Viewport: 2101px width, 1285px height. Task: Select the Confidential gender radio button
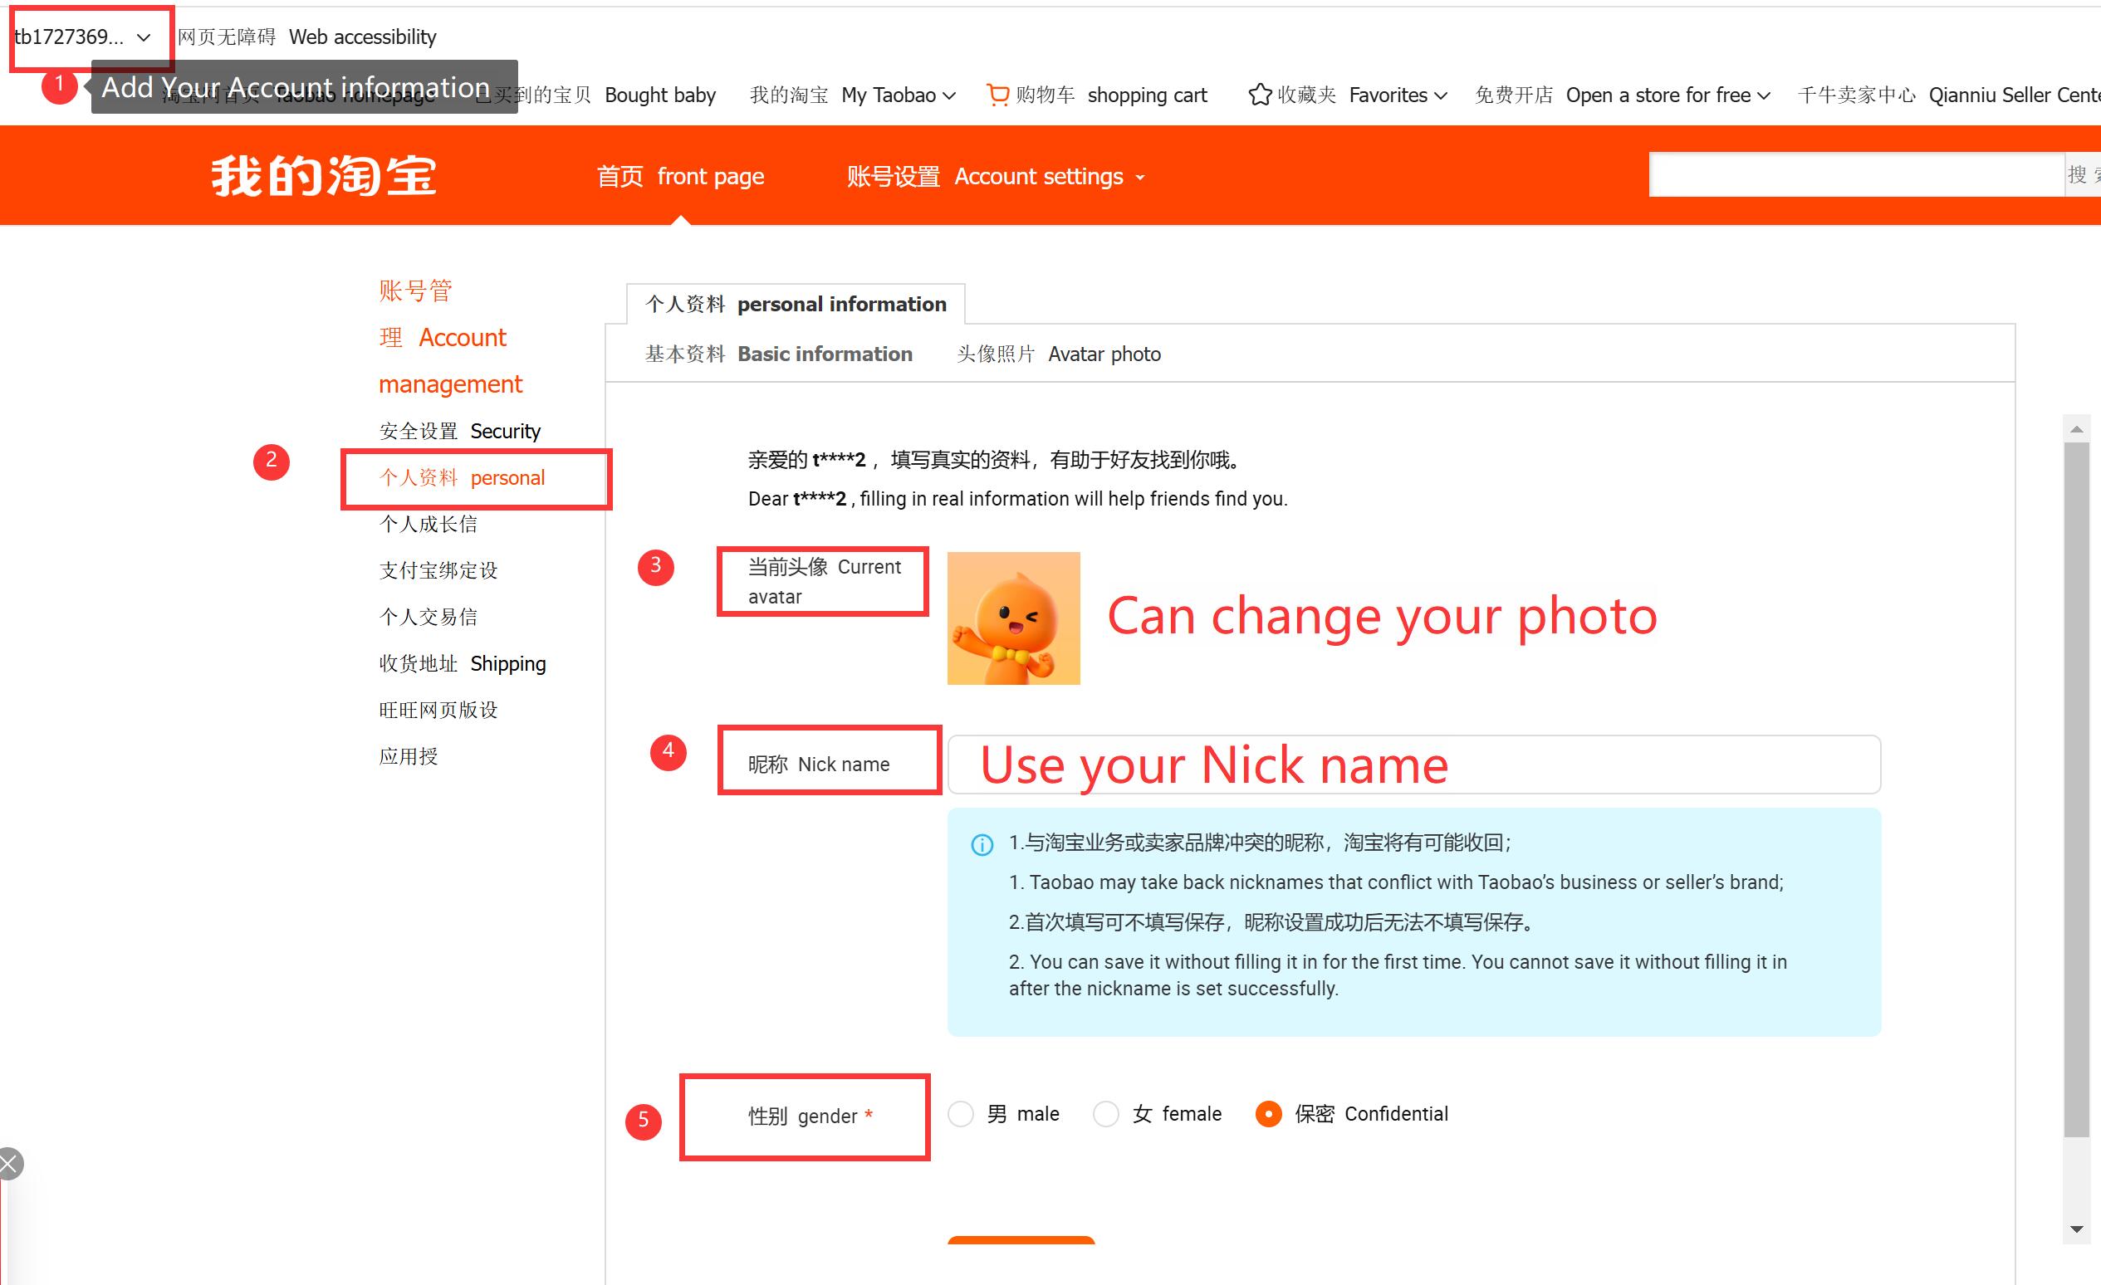point(1269,1114)
